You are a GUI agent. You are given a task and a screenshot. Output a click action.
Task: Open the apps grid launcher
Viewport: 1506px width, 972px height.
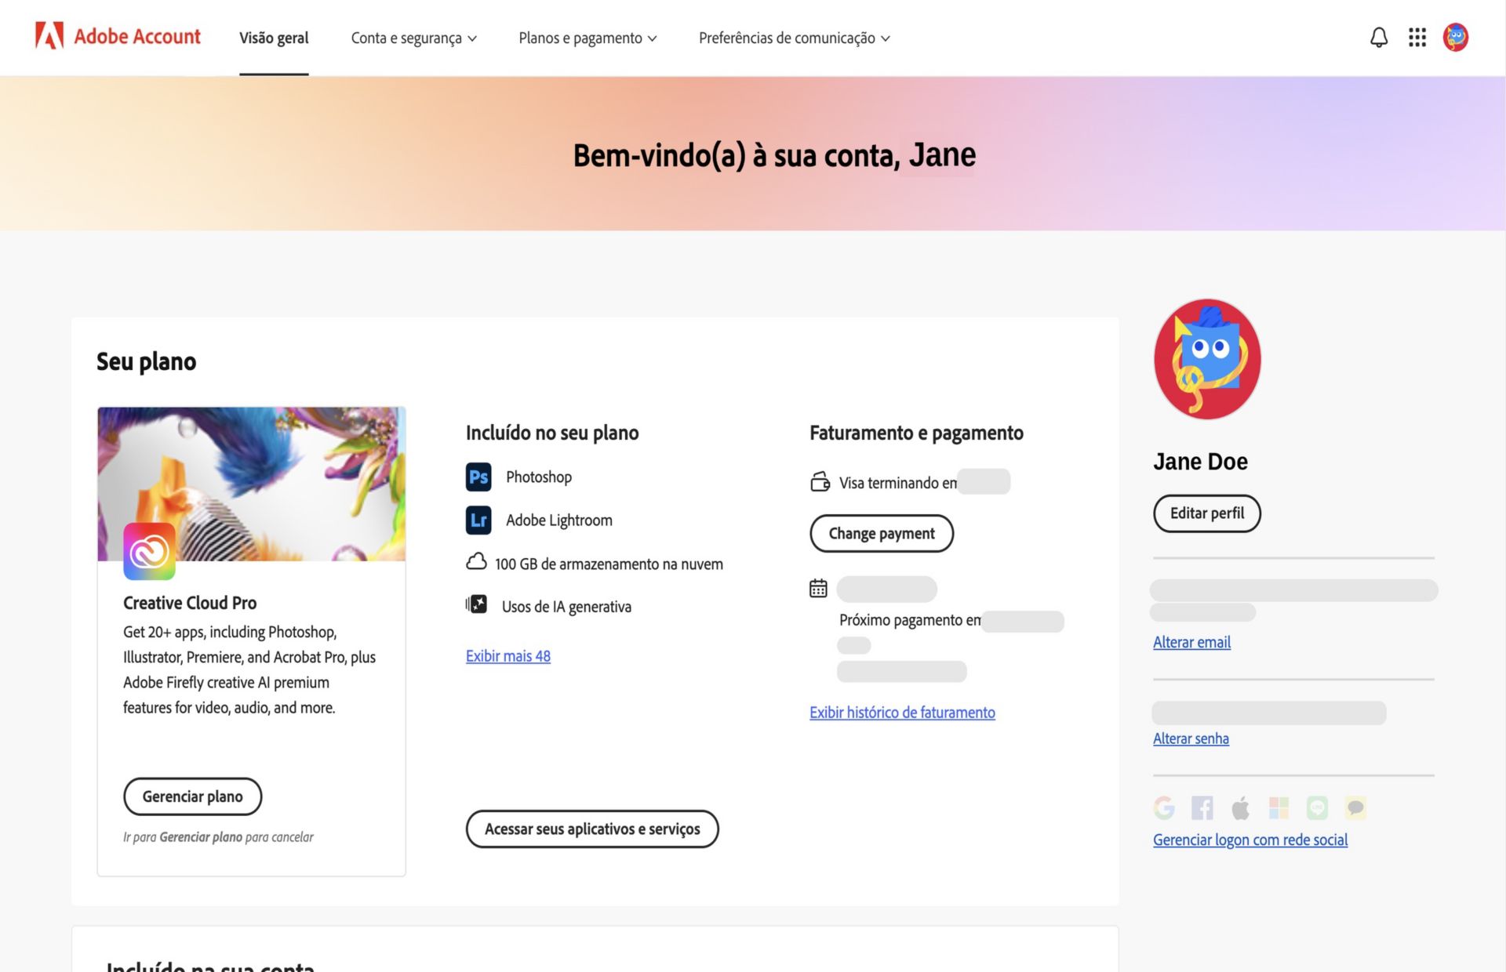pos(1417,37)
